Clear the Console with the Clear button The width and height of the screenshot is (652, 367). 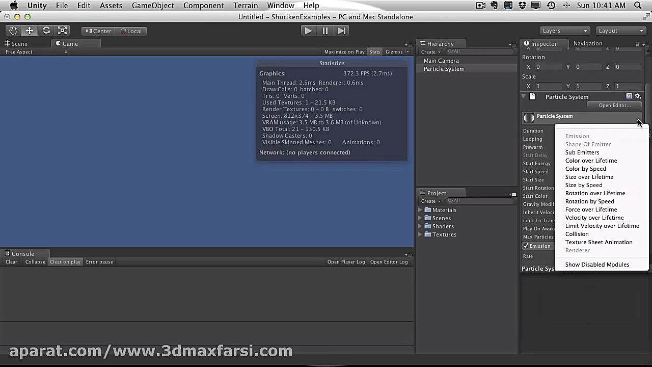click(11, 262)
